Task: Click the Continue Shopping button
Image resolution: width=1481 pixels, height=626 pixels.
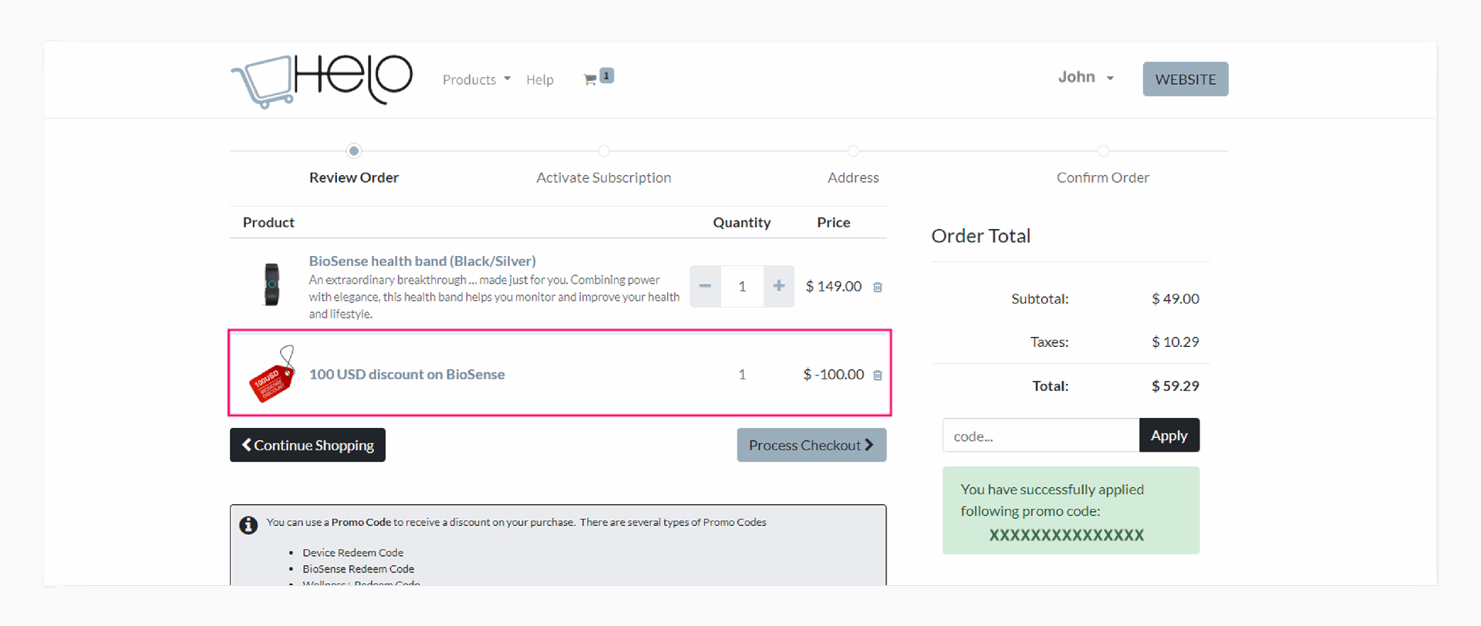Action: 307,445
